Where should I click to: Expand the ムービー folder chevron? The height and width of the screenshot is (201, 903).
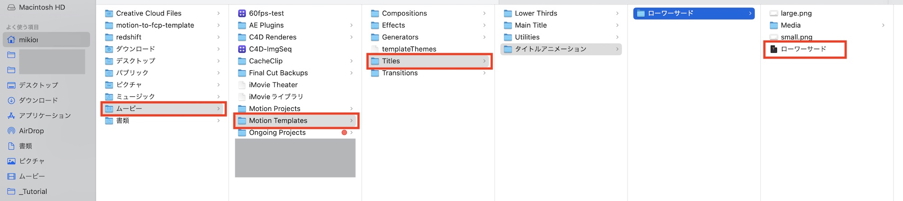pyautogui.click(x=219, y=109)
